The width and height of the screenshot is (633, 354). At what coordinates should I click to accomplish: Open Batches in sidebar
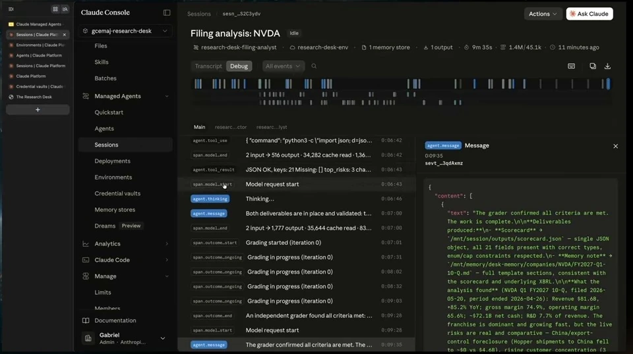click(x=105, y=78)
